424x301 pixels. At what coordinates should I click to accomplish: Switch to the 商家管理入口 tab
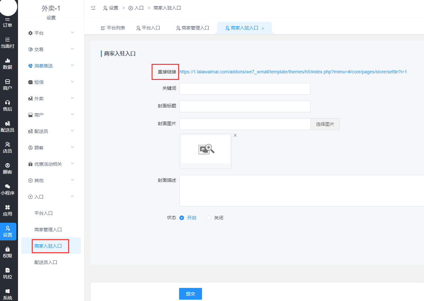[x=193, y=28]
